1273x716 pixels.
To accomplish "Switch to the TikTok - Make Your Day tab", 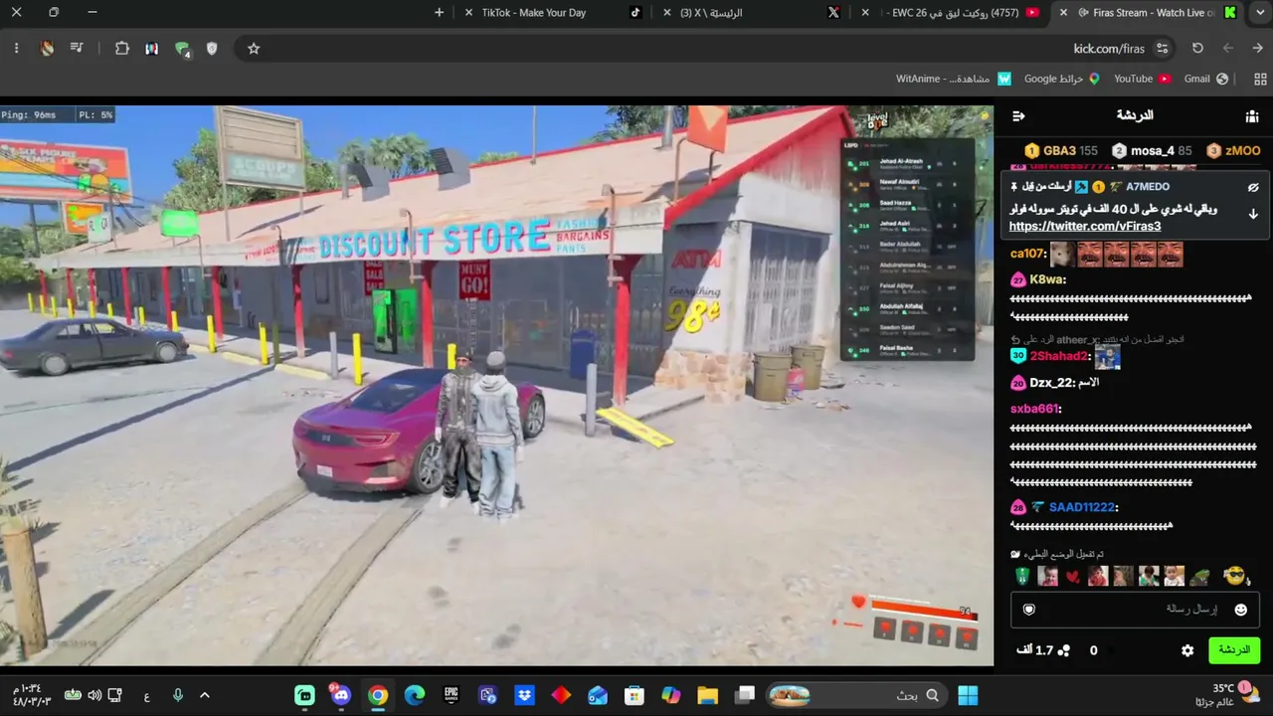I will pos(552,13).
